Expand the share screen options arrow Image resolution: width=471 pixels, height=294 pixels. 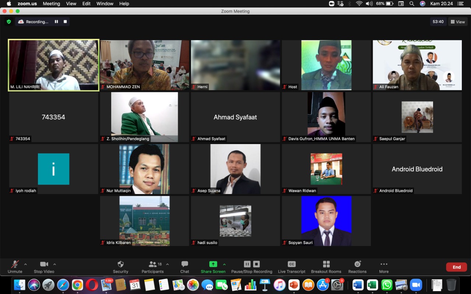coord(224,264)
